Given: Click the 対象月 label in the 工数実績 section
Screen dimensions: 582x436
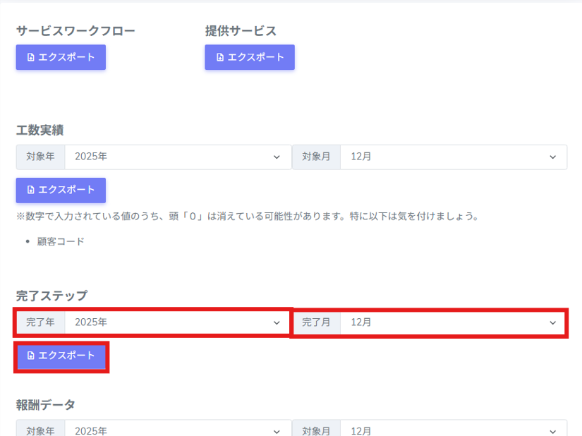Looking at the screenshot, I should tap(316, 157).
